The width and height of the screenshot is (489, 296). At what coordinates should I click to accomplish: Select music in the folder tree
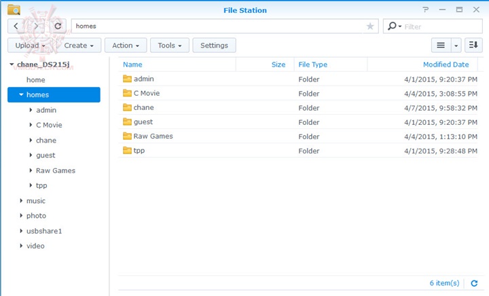click(x=36, y=201)
